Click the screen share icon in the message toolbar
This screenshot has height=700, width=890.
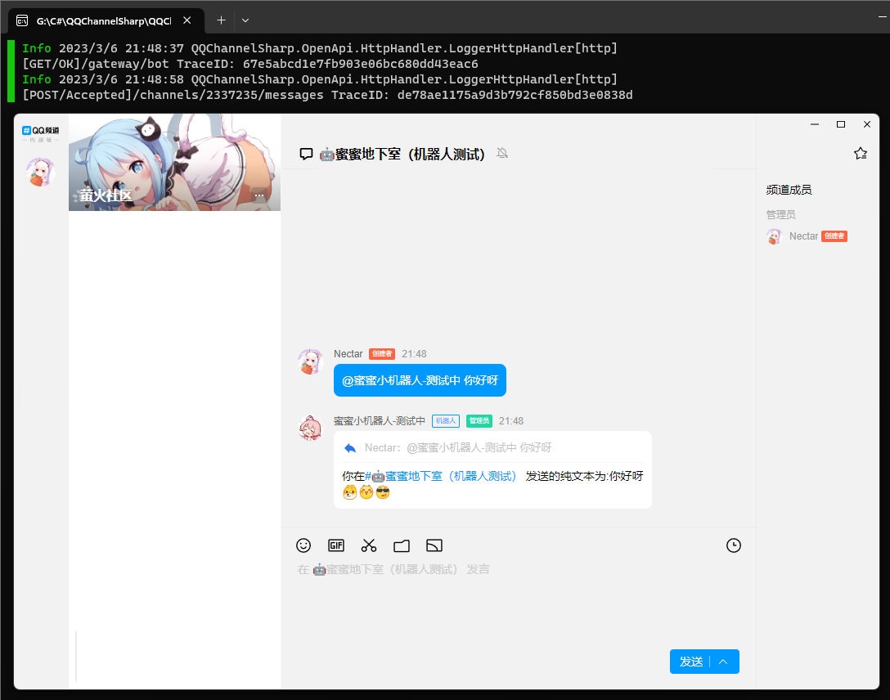(434, 545)
